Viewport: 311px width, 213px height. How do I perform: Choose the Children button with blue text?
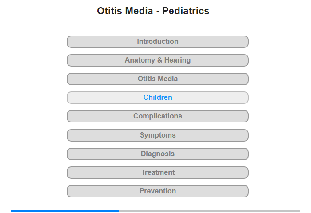tap(157, 98)
